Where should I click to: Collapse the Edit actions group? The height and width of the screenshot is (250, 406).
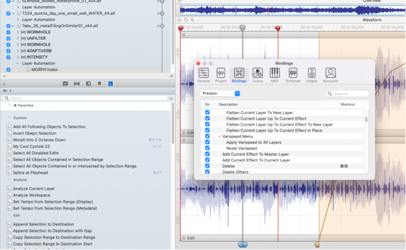(9, 215)
